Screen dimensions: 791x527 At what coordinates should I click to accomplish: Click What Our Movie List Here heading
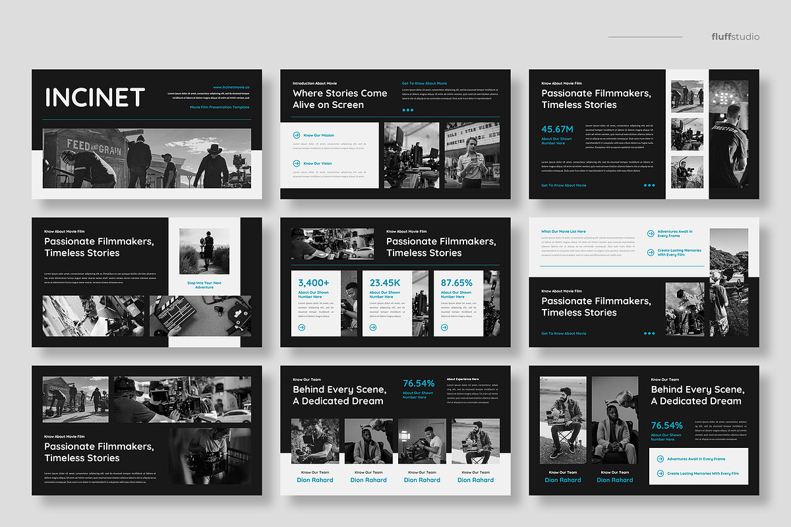click(x=564, y=232)
